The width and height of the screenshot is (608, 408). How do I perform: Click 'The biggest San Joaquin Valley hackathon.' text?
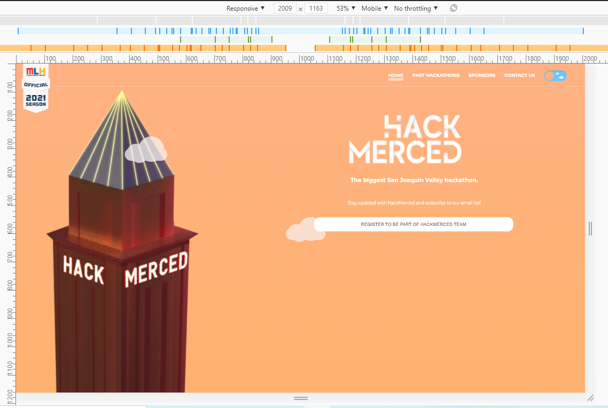[x=414, y=180]
